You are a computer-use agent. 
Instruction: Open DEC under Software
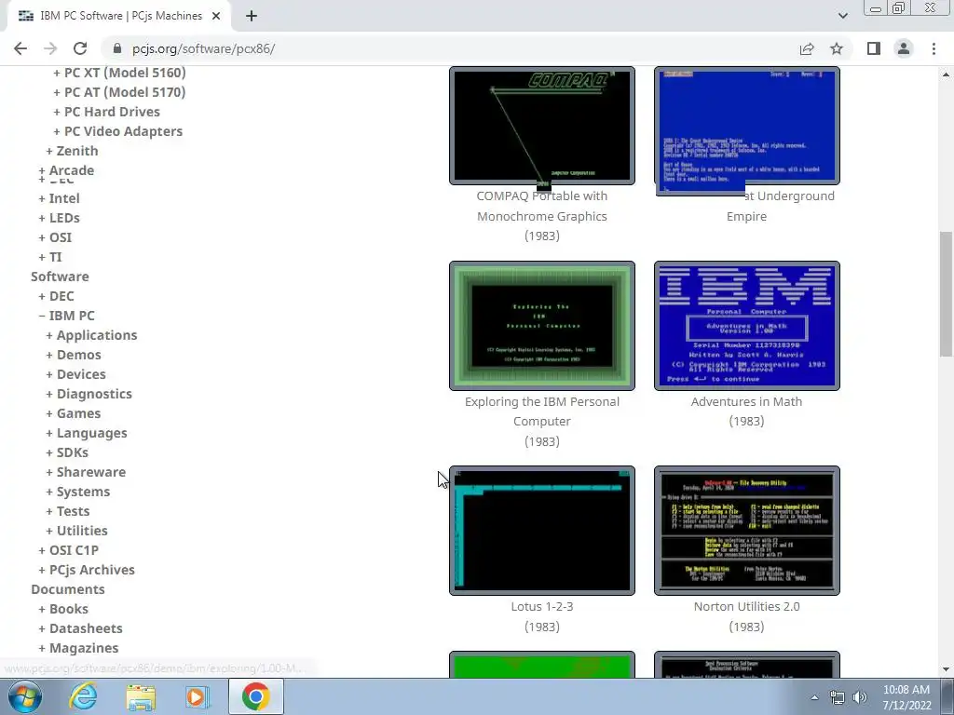(61, 296)
